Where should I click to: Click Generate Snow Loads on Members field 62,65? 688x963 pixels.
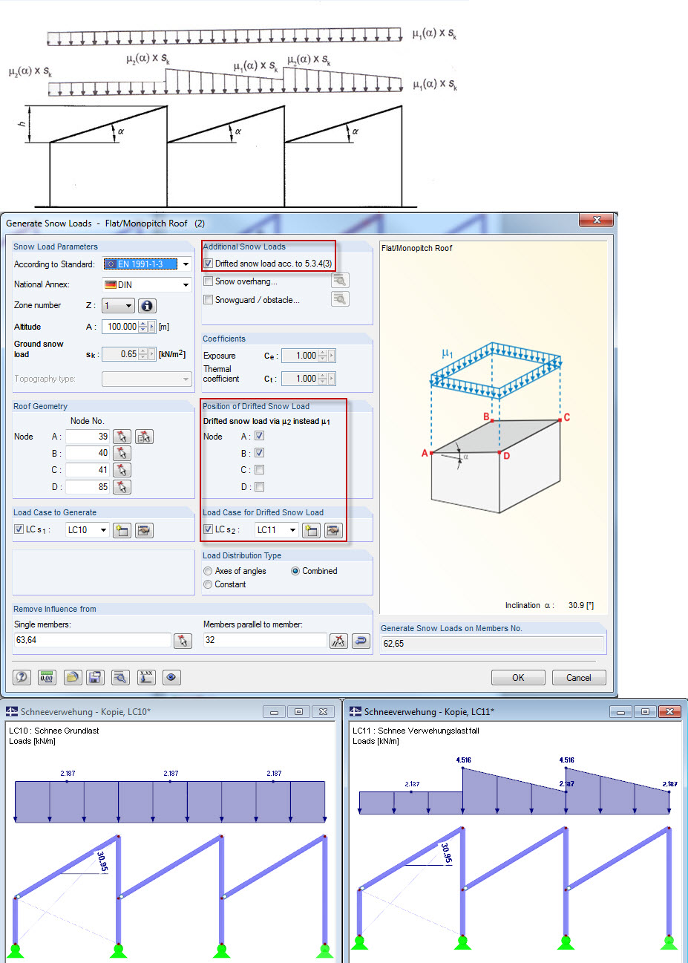pyautogui.click(x=493, y=644)
